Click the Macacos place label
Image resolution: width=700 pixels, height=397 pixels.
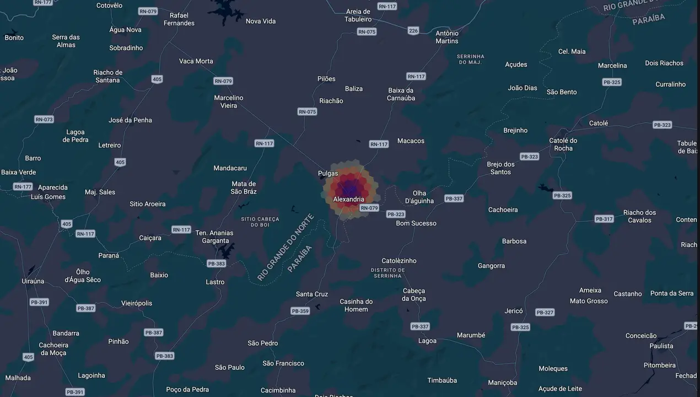coord(411,141)
